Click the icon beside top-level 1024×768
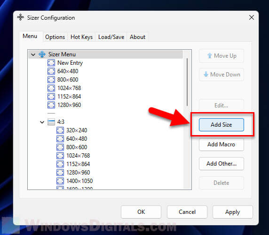The height and width of the screenshot is (235, 269). tap(51, 88)
